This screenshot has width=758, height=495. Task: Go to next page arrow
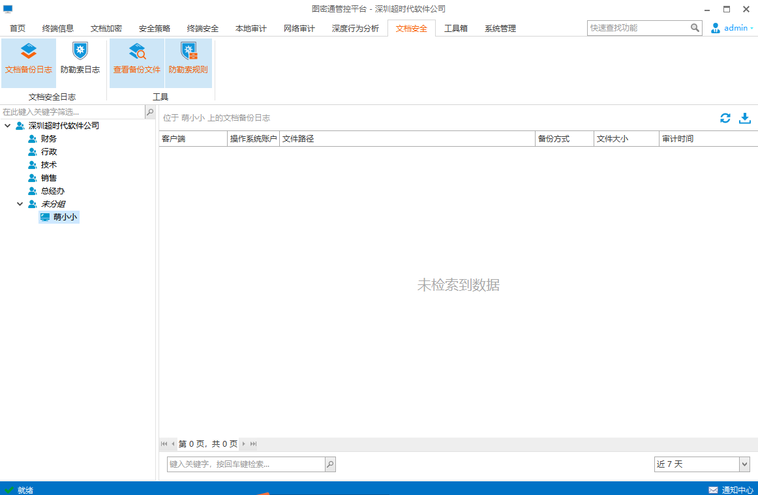click(x=244, y=443)
